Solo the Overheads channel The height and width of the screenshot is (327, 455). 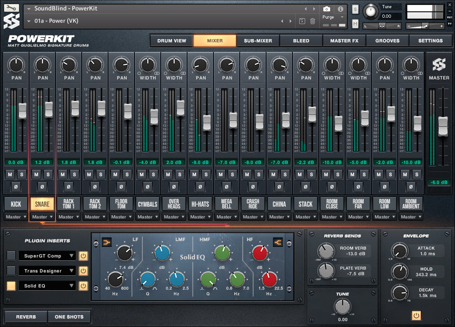pos(180,175)
